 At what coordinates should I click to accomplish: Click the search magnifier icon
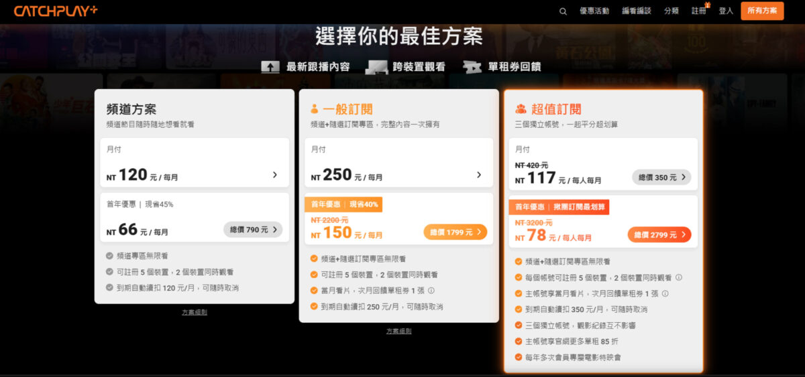563,11
